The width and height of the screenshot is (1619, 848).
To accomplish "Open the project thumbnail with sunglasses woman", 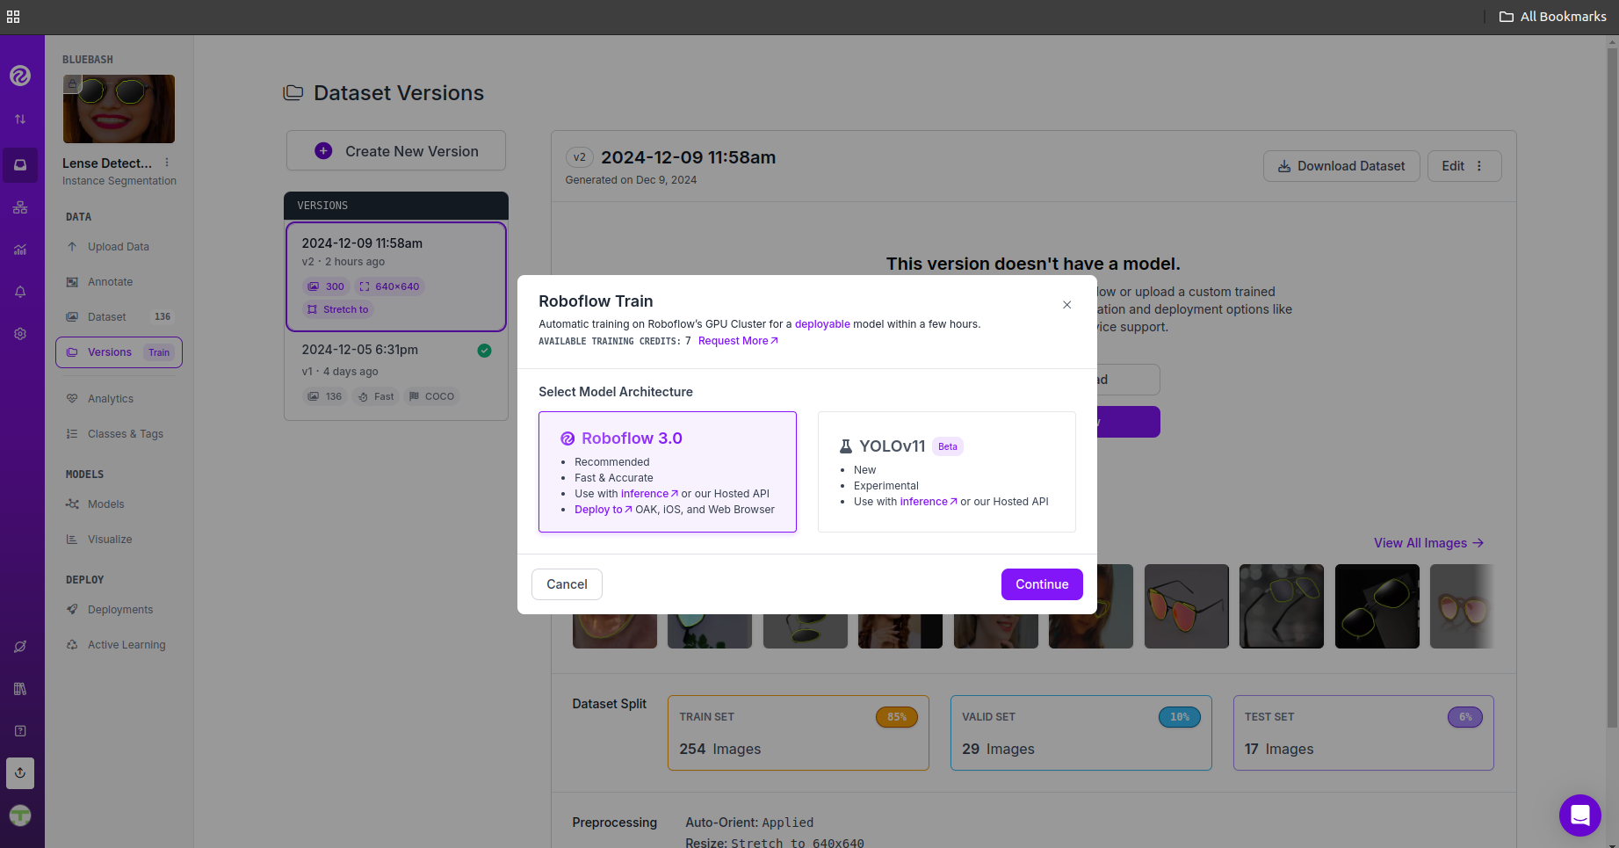I will [119, 109].
